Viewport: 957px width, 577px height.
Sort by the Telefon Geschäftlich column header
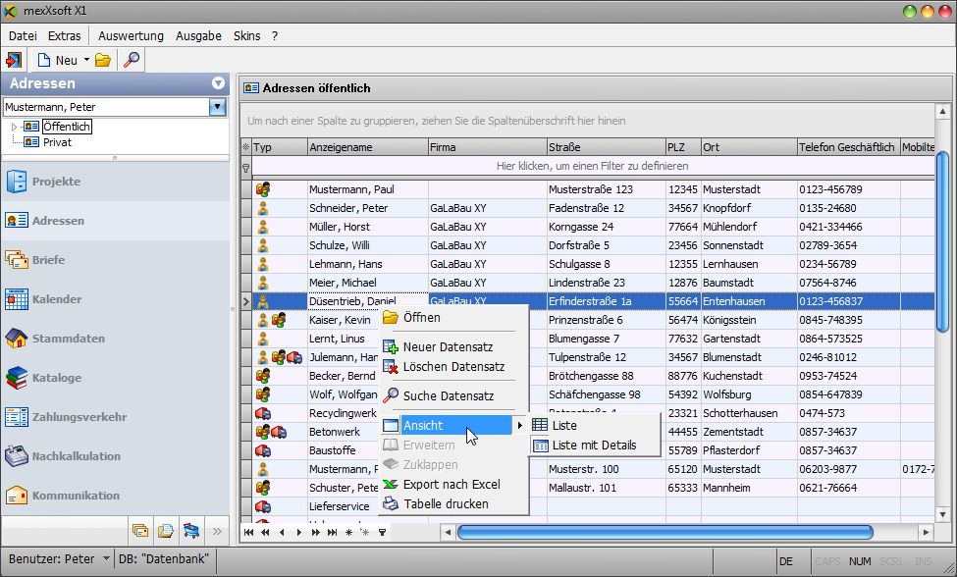pyautogui.click(x=848, y=147)
